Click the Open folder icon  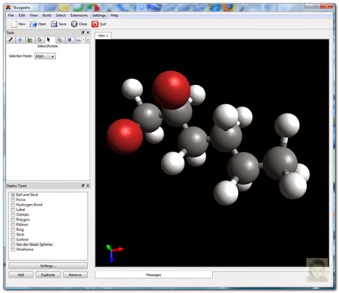click(33, 24)
